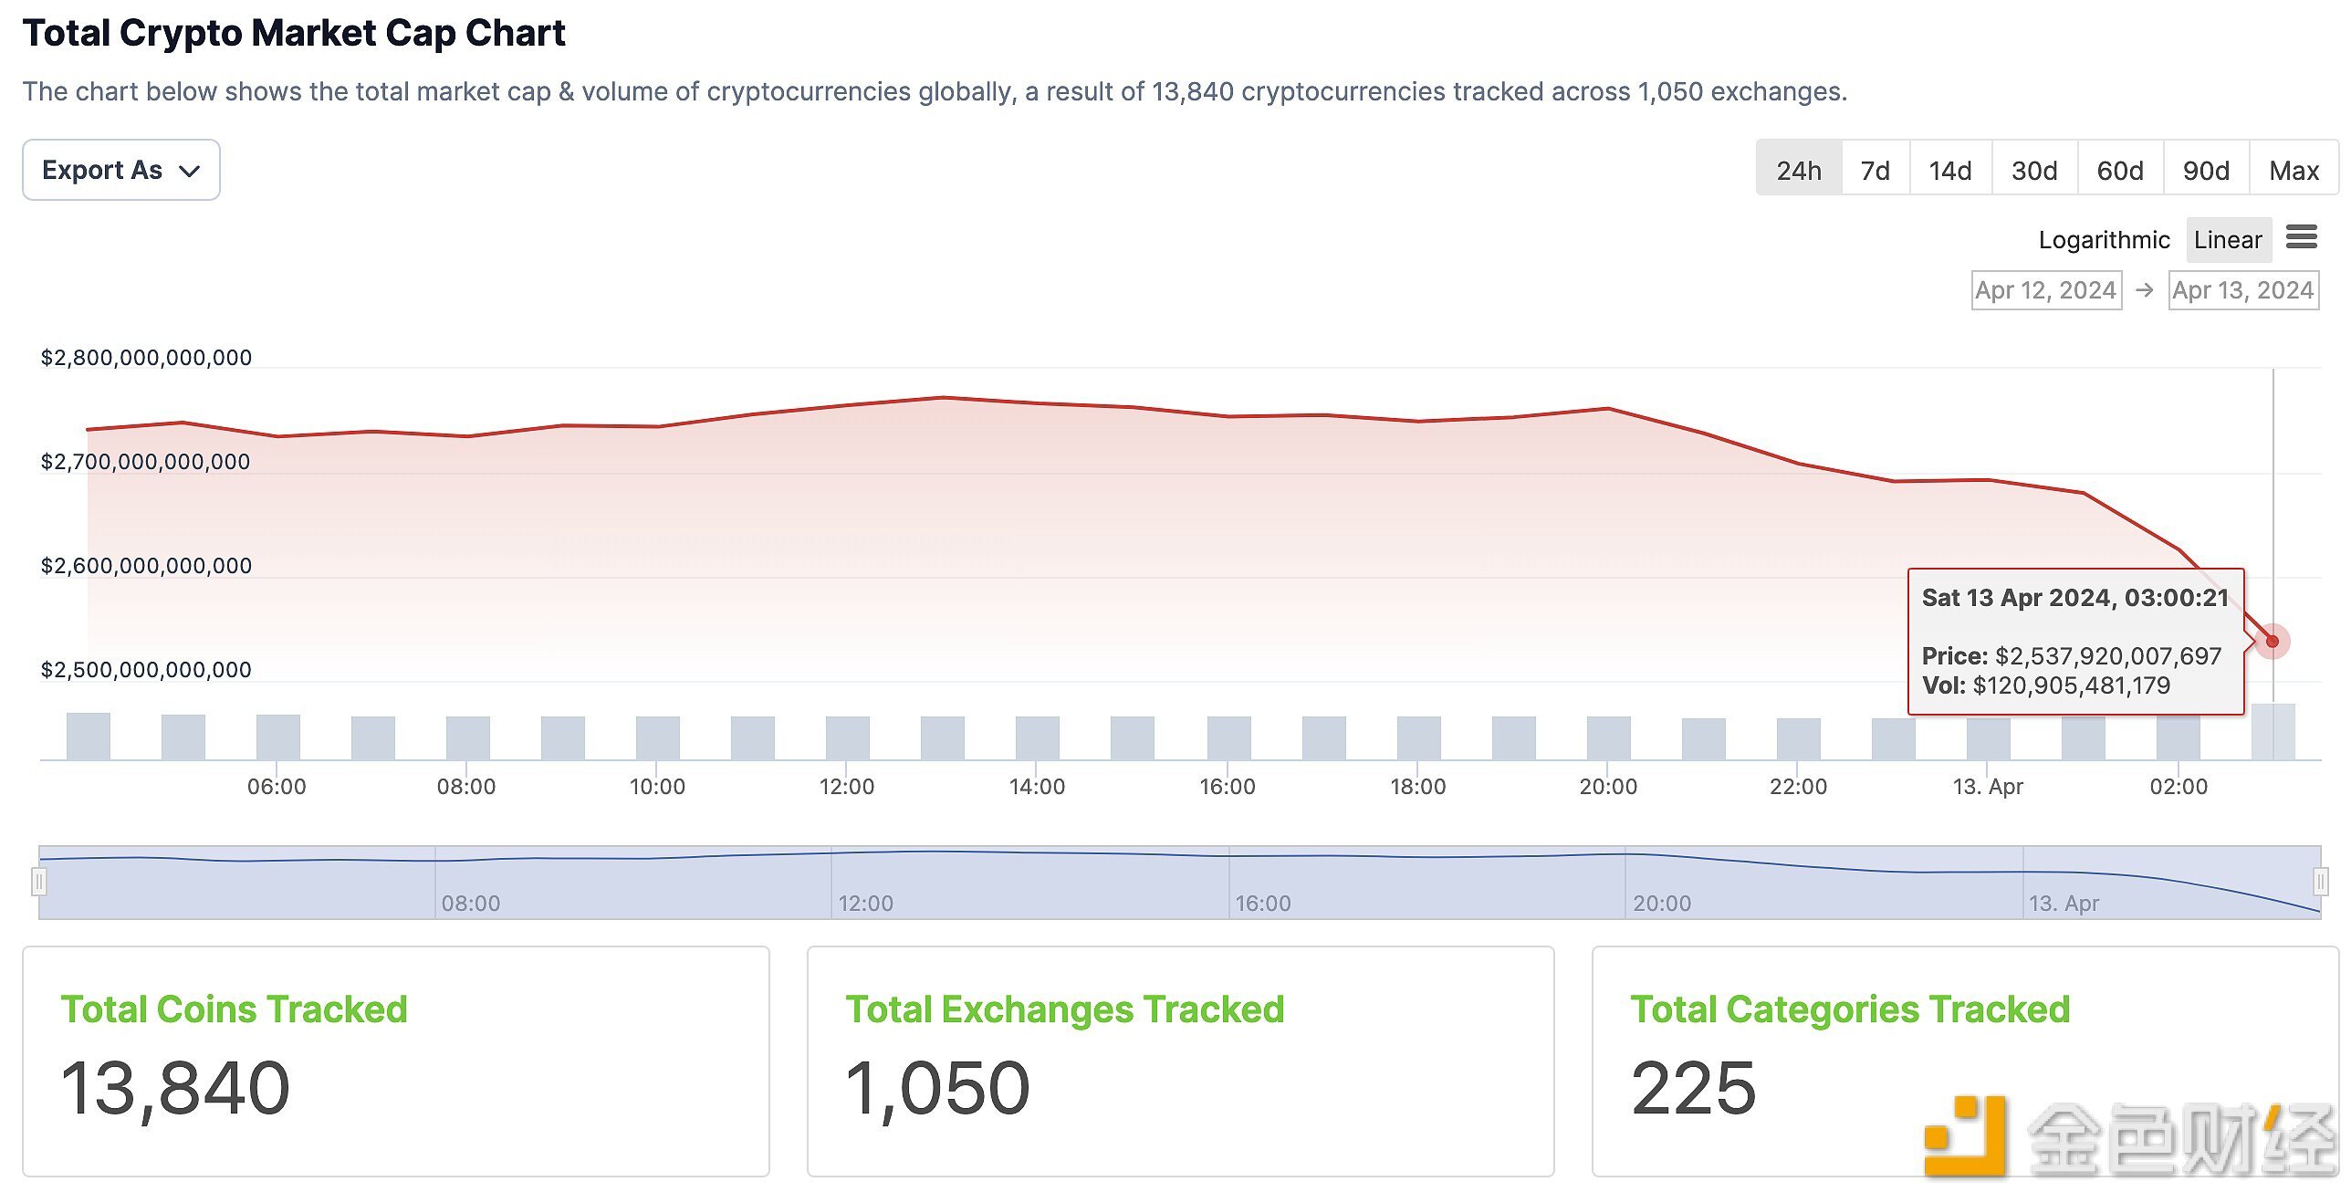Click the Total Exchanges Tracked heading
This screenshot has width=2351, height=1192.
pos(1064,1009)
